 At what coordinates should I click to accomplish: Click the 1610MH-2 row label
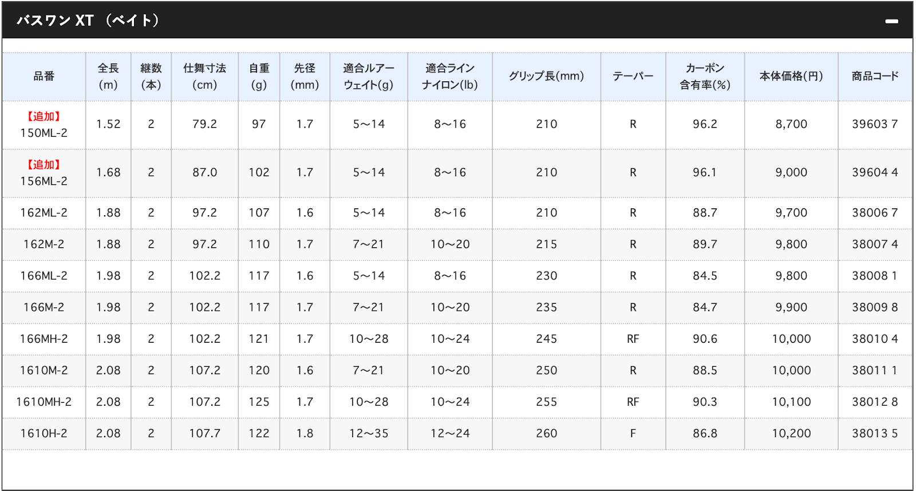44,402
